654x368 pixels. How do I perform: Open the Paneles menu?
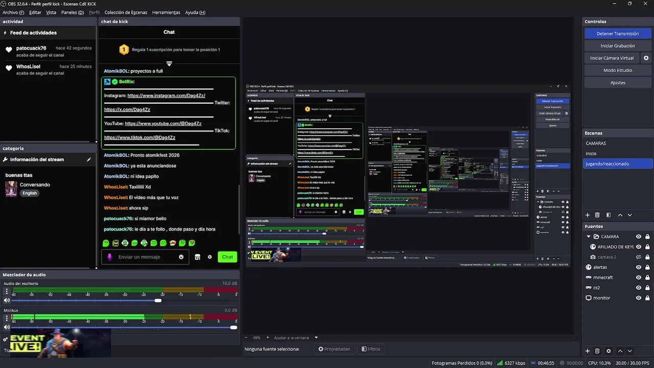72,12
